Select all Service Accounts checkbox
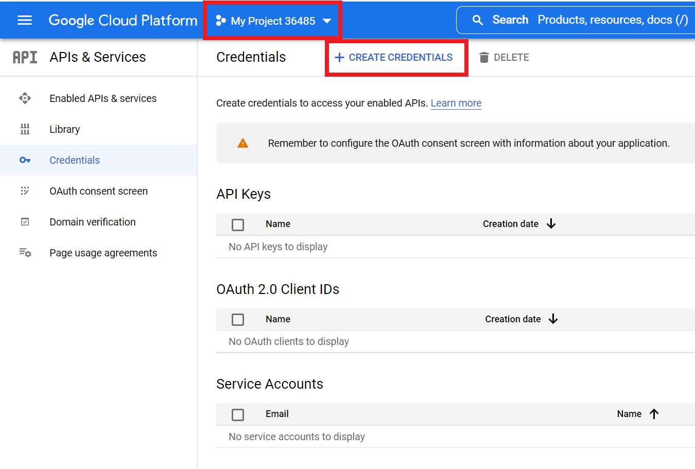The image size is (695, 469). [x=238, y=414]
